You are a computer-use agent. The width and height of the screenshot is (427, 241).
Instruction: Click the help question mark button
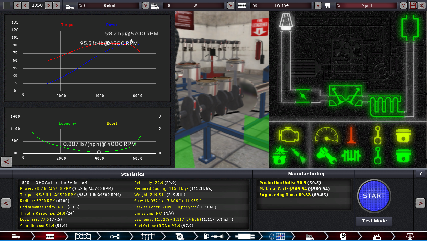tap(420, 174)
